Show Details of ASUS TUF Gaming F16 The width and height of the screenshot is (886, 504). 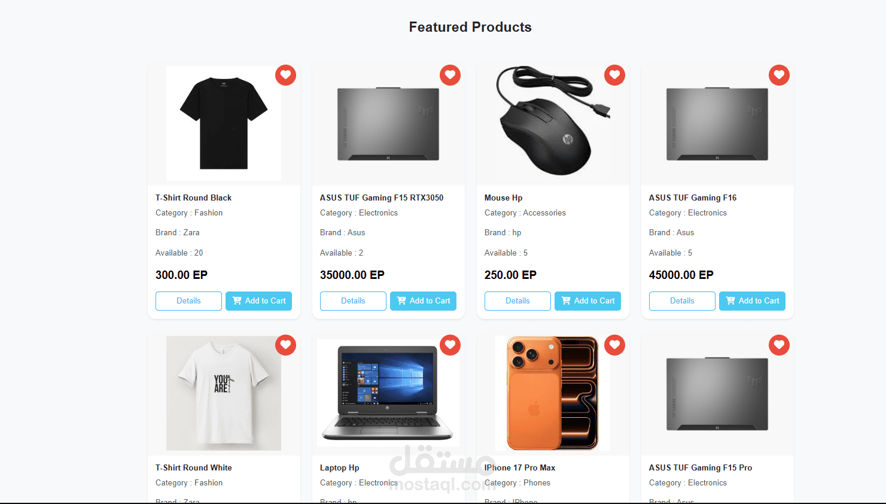pyautogui.click(x=682, y=301)
